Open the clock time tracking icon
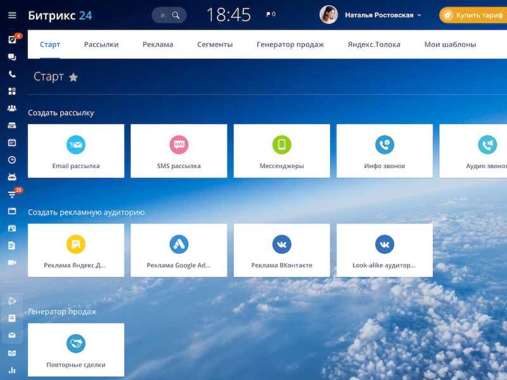The height and width of the screenshot is (380, 507). pos(12,160)
